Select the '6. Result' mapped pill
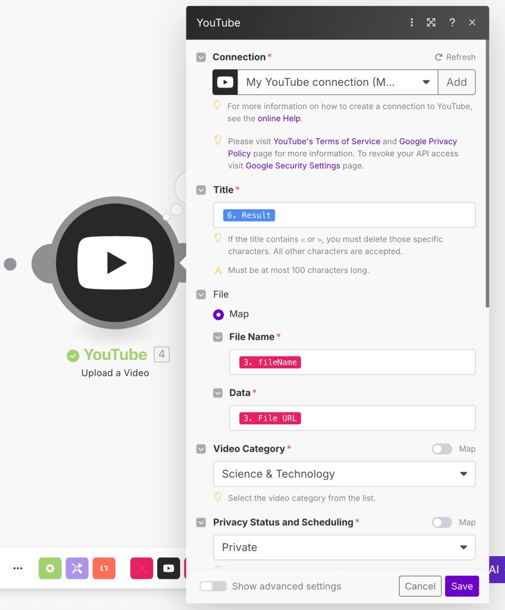Screen dimensions: 505x610 pyautogui.click(x=249, y=215)
